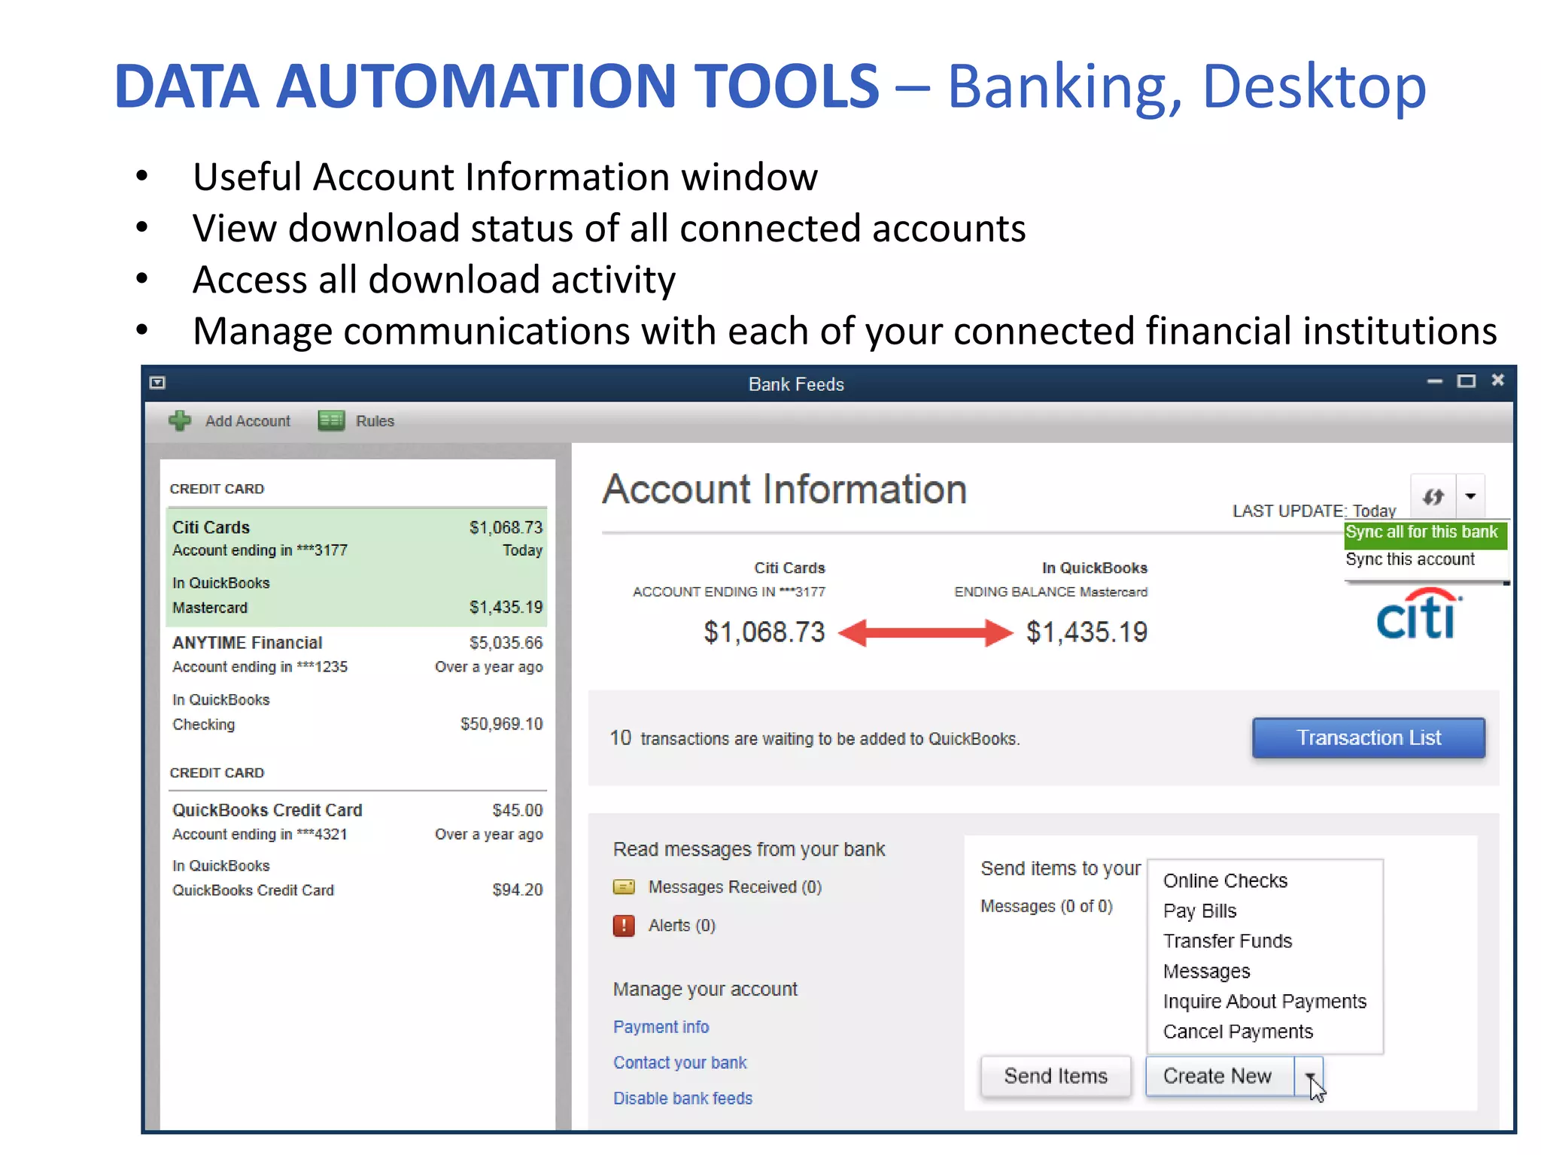1541x1155 pixels.
Task: Click the Messages Received (0) text
Action: [734, 887]
